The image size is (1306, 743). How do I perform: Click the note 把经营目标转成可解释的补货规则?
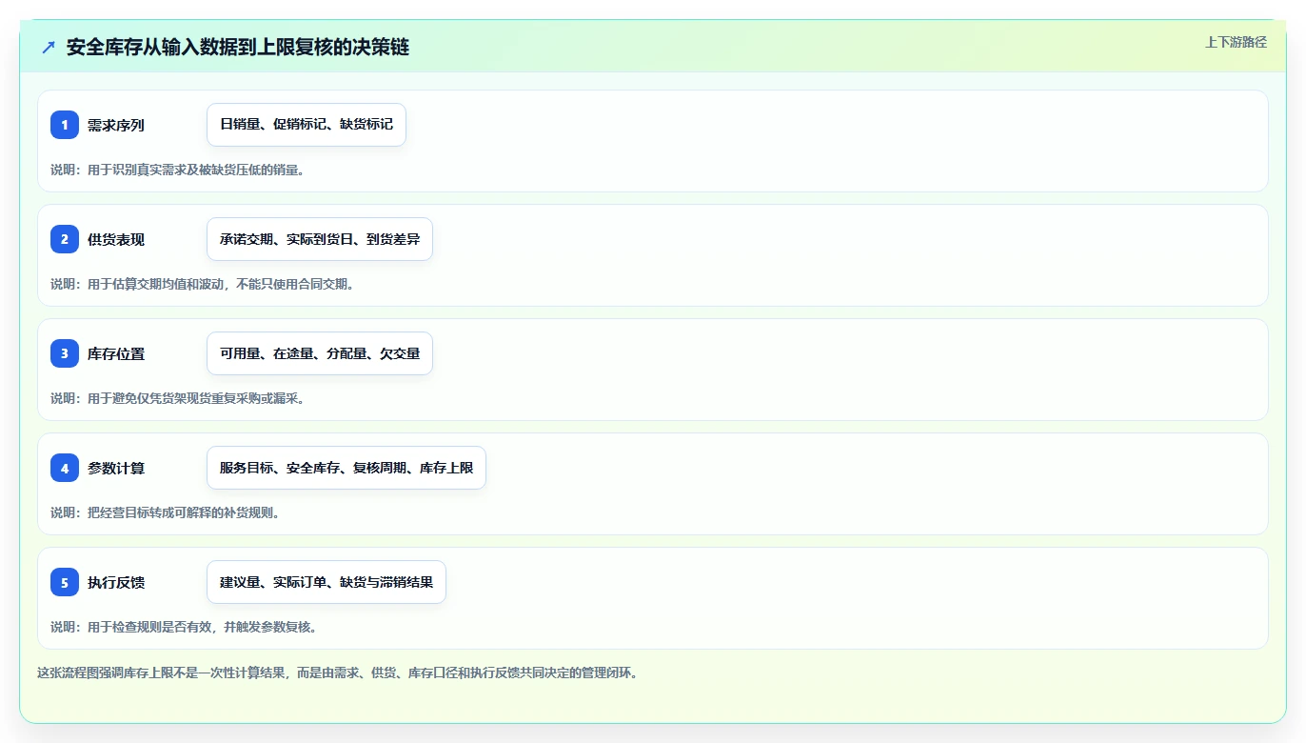pos(183,512)
